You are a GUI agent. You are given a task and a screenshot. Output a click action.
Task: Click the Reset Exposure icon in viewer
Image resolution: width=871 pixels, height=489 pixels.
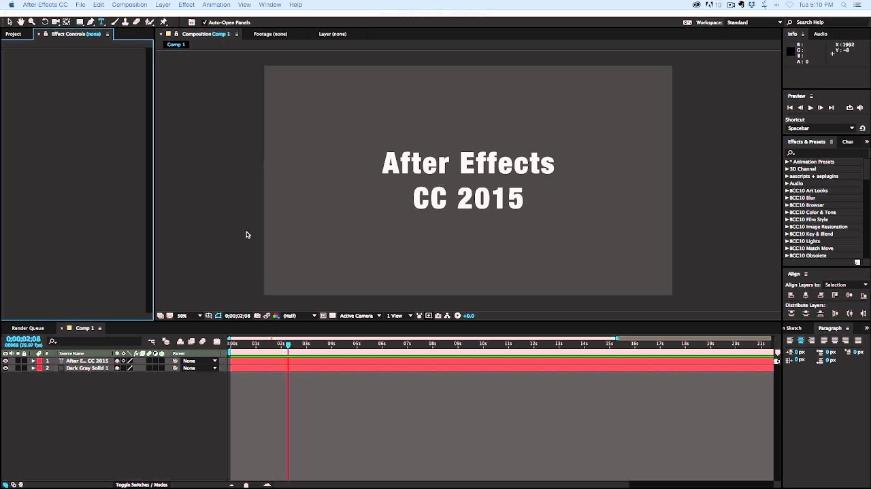(457, 316)
